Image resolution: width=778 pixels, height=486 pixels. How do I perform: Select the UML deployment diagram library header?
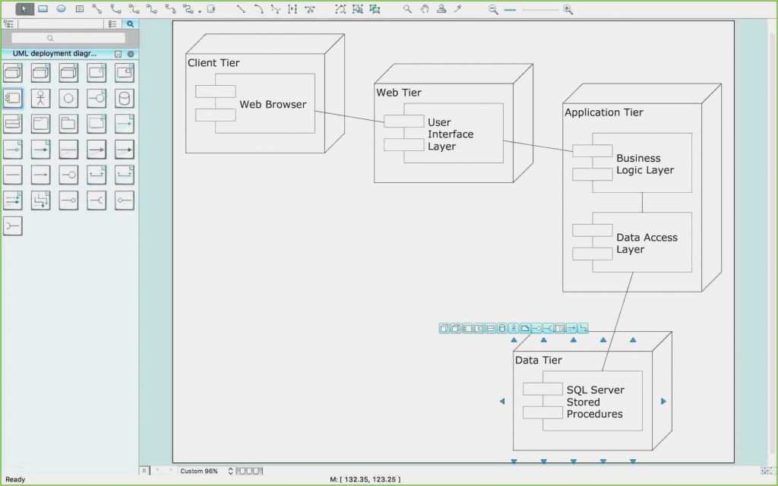(53, 53)
